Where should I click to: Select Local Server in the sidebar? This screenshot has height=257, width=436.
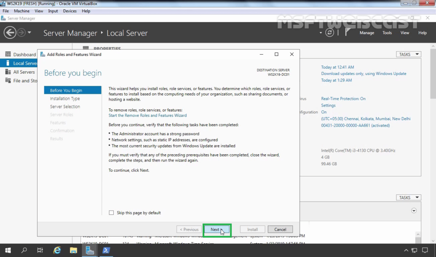(x=19, y=63)
